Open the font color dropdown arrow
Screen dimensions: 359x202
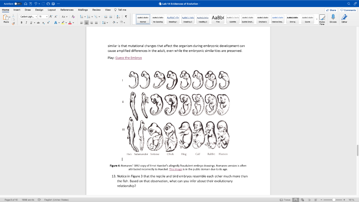click(73, 23)
